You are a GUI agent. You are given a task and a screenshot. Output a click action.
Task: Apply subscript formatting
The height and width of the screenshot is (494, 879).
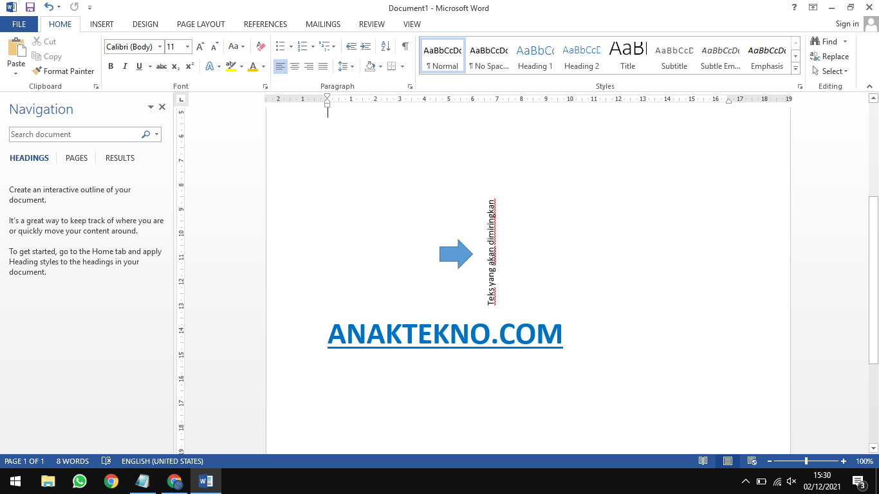point(176,66)
